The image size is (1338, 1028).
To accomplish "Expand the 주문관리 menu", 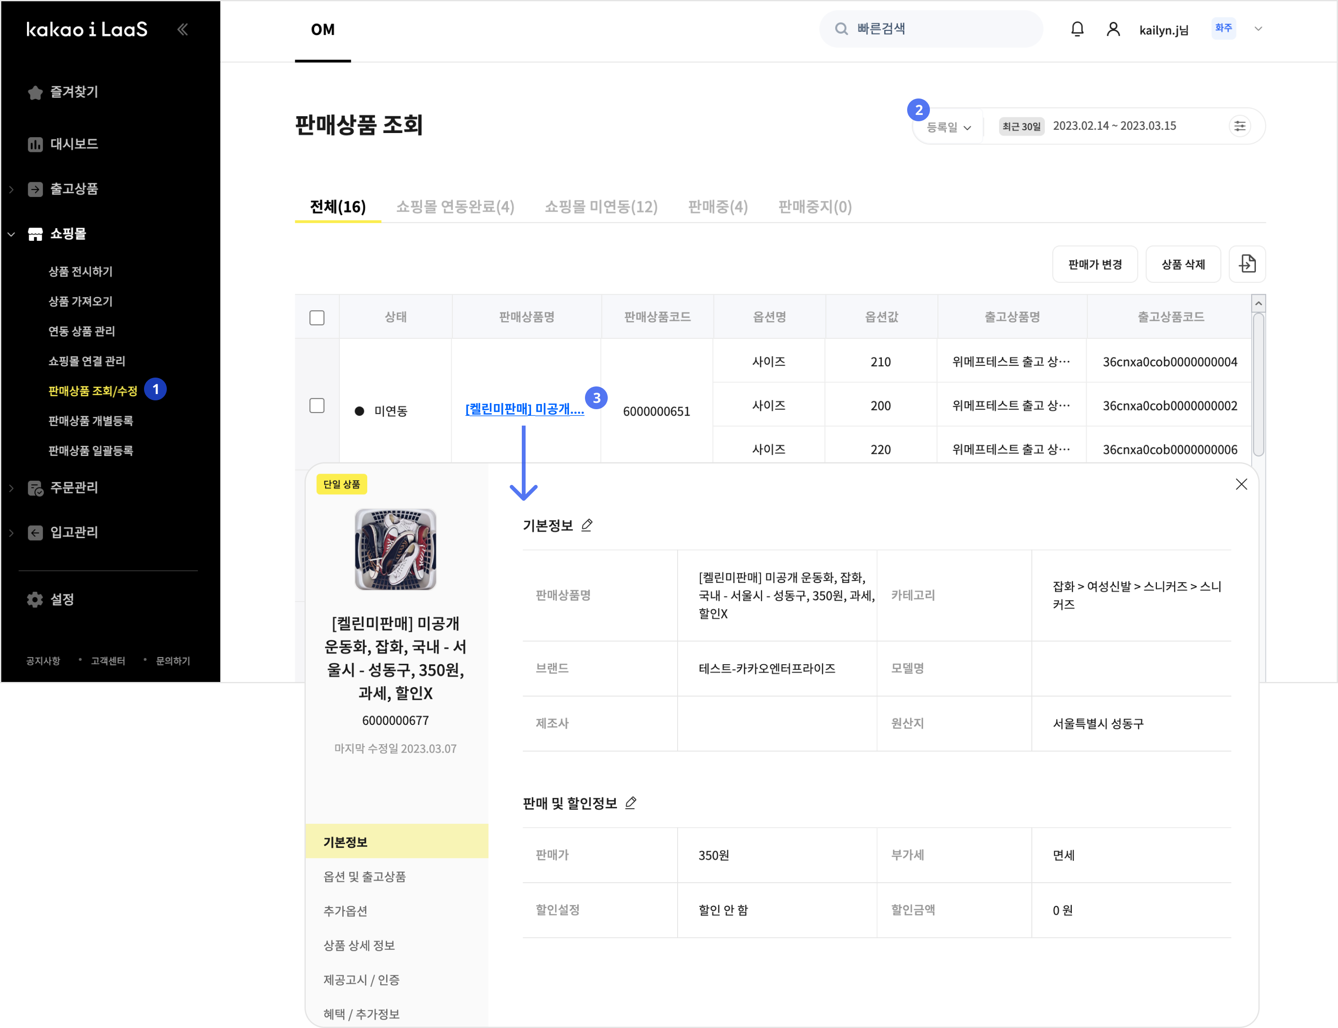I will point(73,487).
